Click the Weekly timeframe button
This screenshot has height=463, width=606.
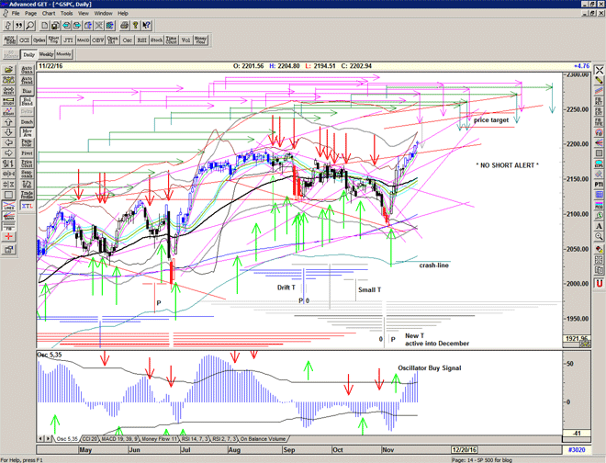point(48,54)
